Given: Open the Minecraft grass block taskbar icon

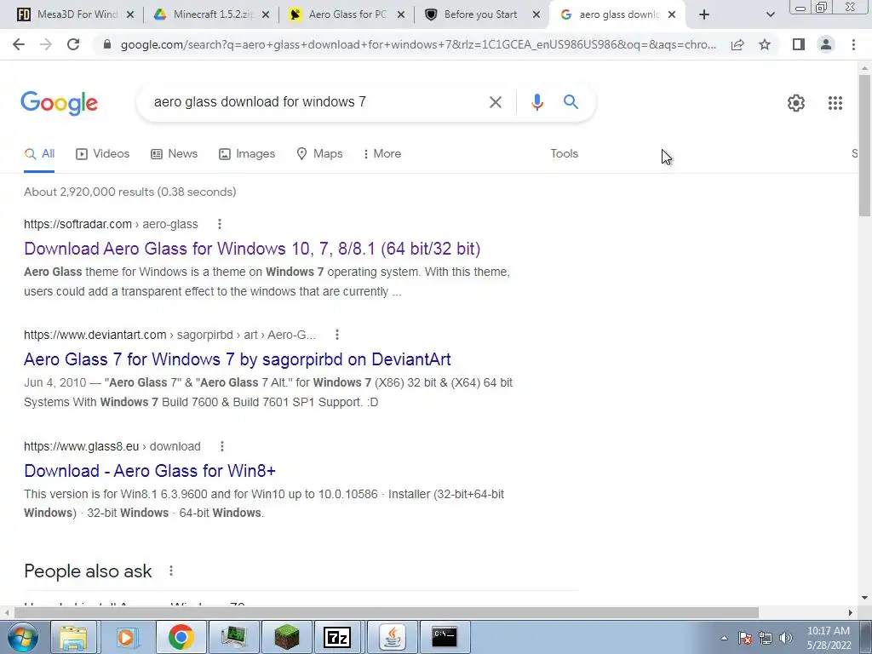Looking at the screenshot, I should coord(287,637).
